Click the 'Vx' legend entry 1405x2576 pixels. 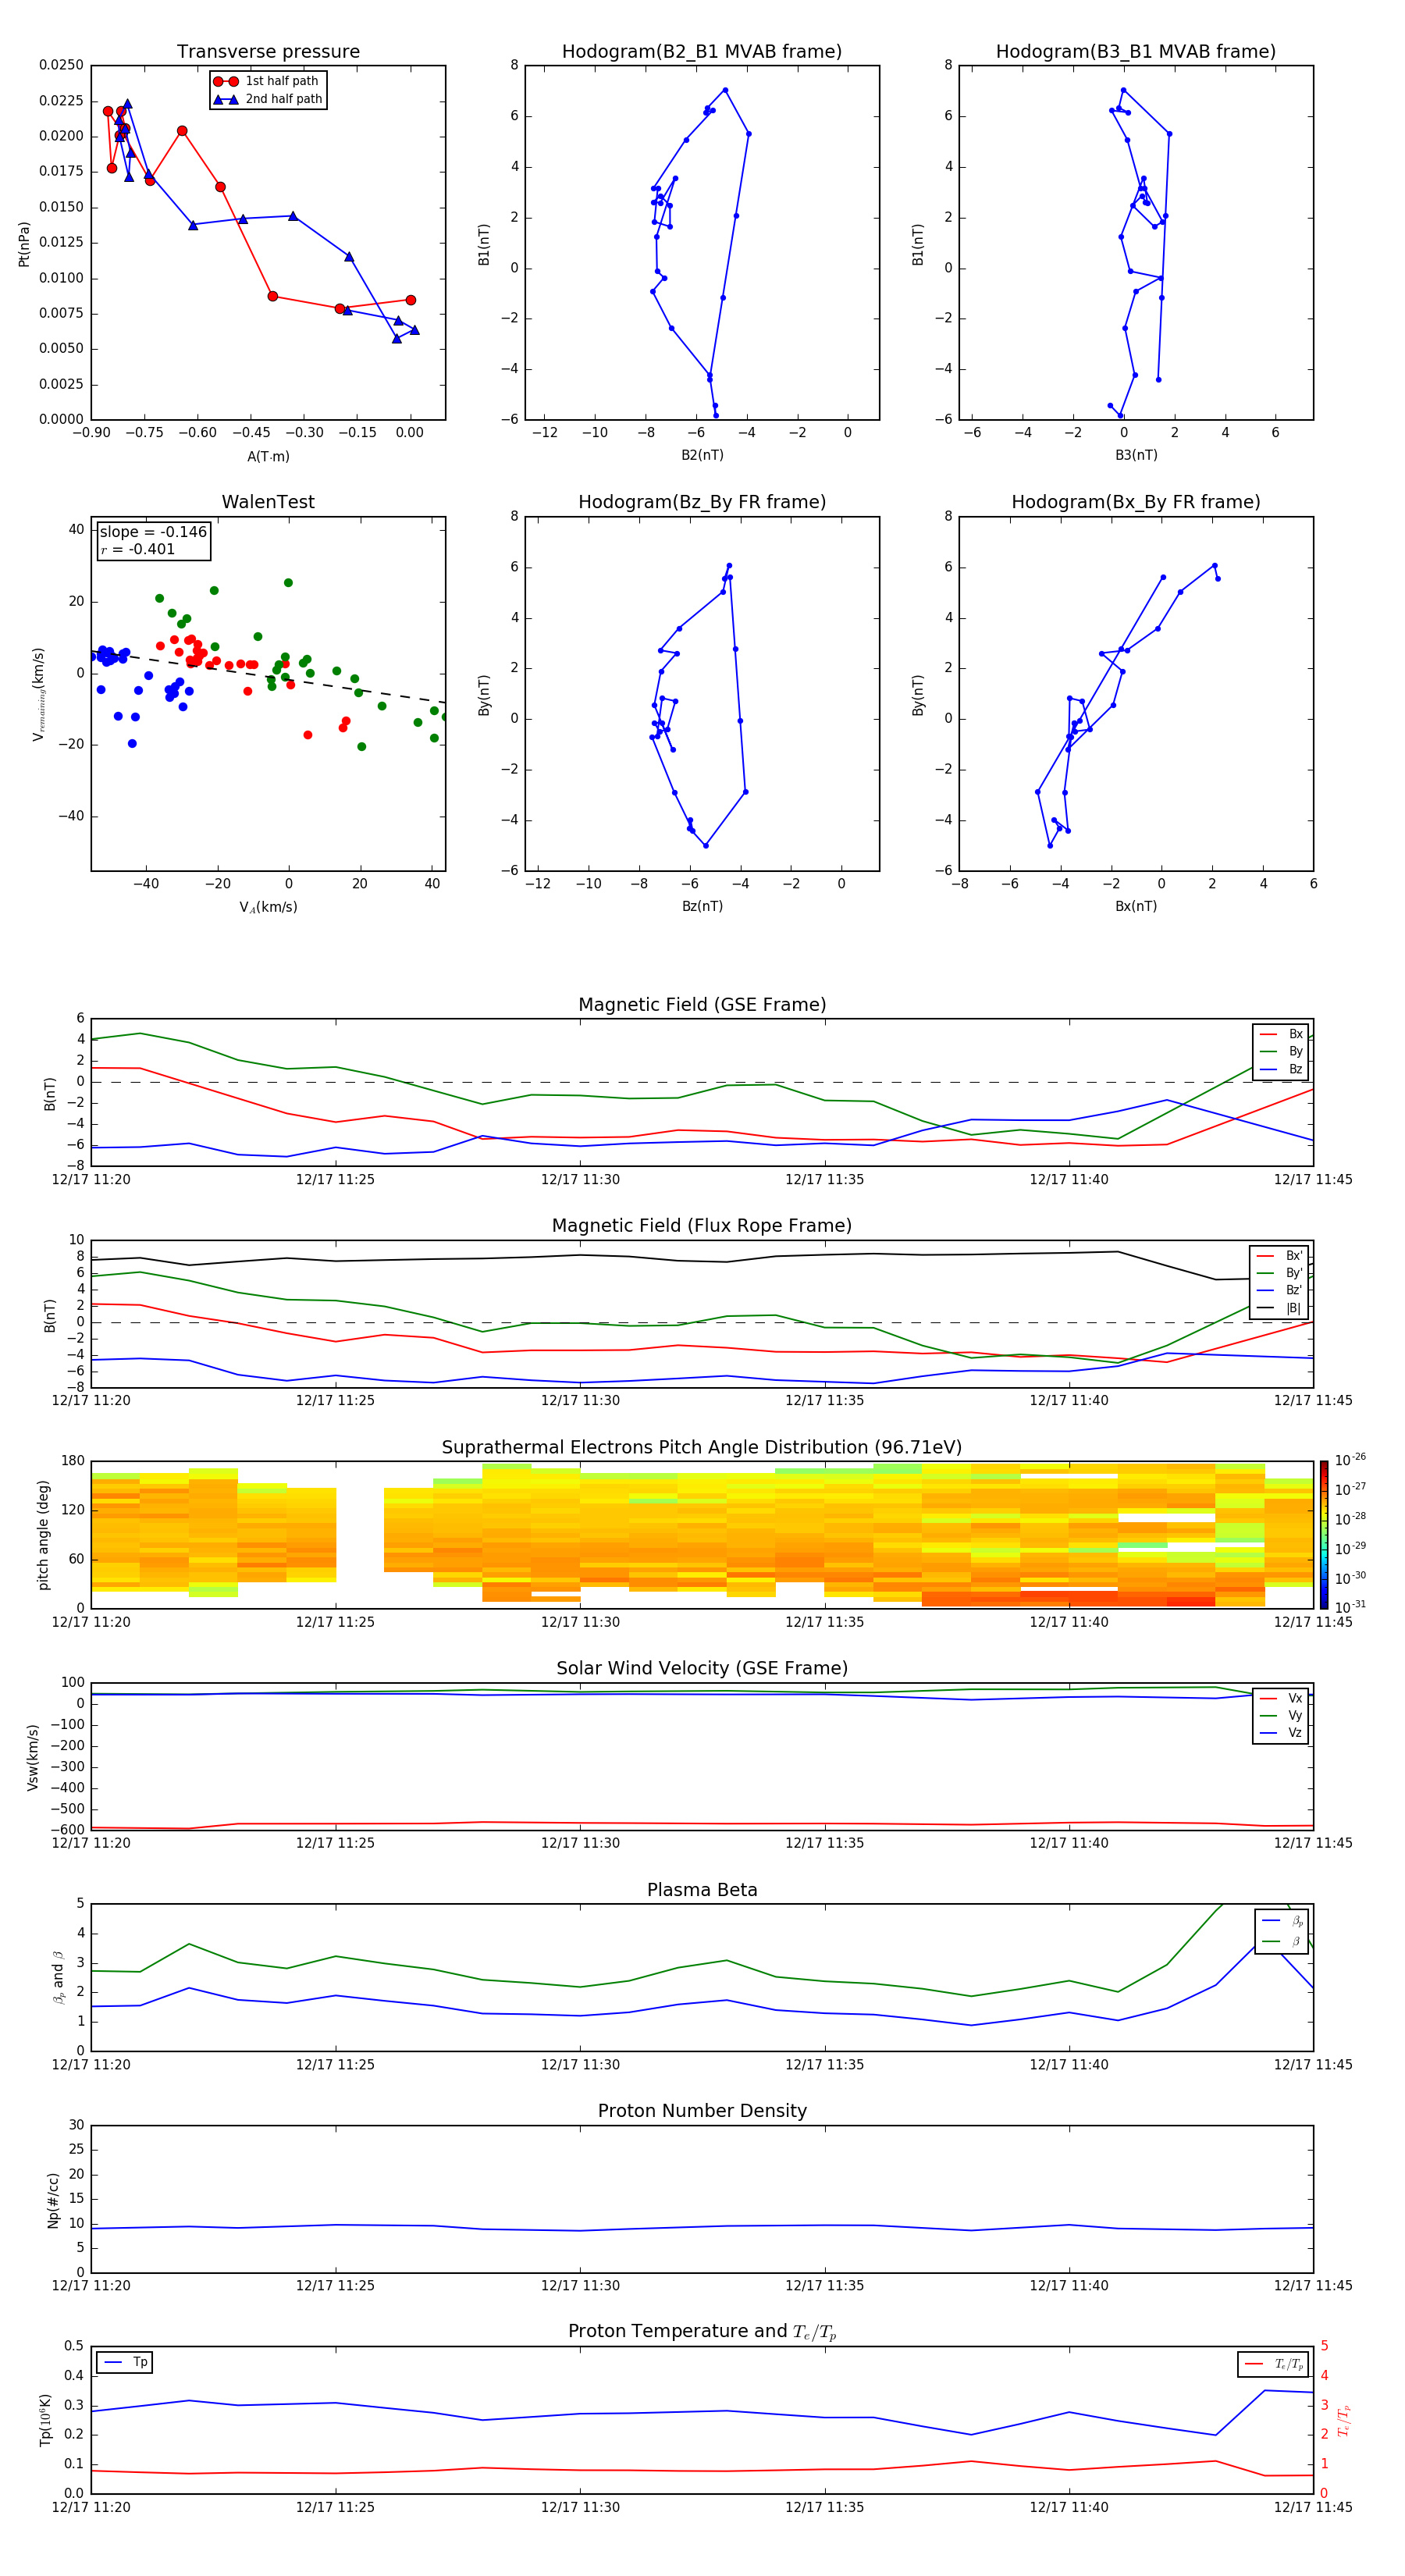(1281, 1698)
